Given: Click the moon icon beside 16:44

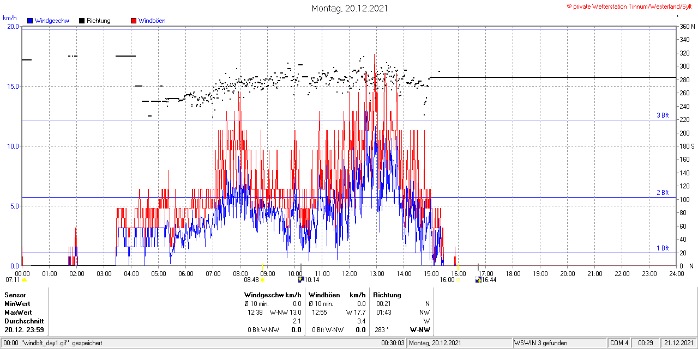Looking at the screenshot, I should point(479,280).
